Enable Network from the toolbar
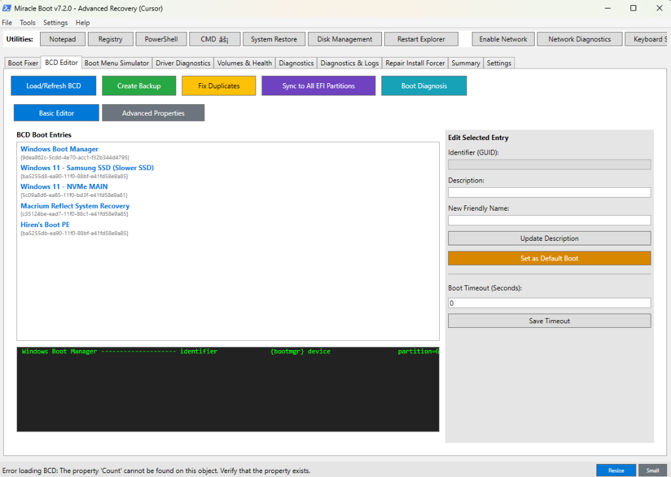Image resolution: width=671 pixels, height=477 pixels. pos(503,39)
